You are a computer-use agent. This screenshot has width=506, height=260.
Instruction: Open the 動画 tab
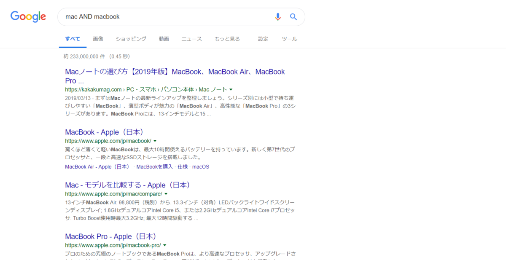coord(164,39)
